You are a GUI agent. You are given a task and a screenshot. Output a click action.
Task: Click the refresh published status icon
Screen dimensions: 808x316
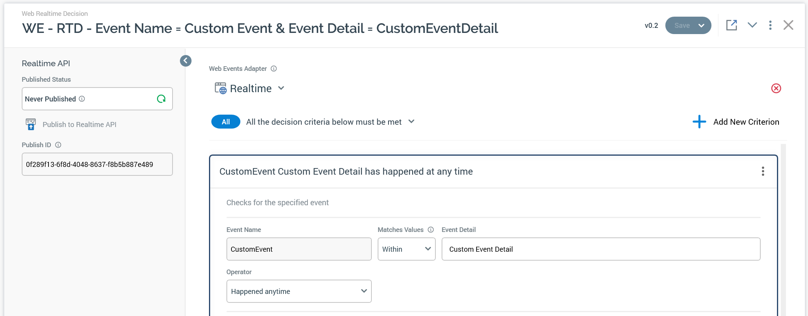tap(161, 99)
